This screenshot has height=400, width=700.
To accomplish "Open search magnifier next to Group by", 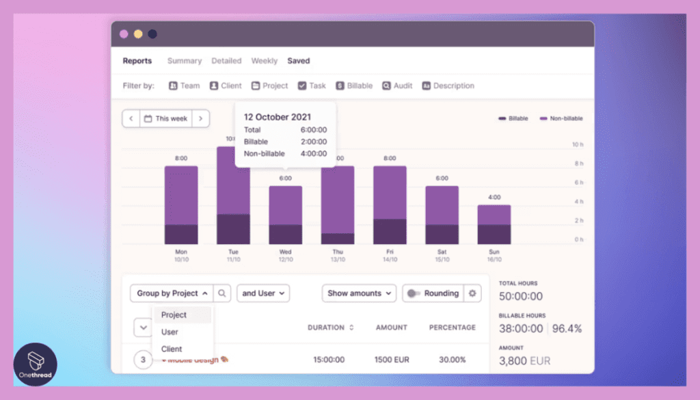I will click(x=222, y=293).
